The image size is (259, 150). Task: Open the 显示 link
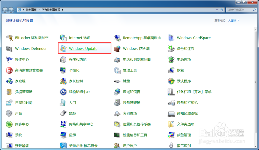point(73,135)
